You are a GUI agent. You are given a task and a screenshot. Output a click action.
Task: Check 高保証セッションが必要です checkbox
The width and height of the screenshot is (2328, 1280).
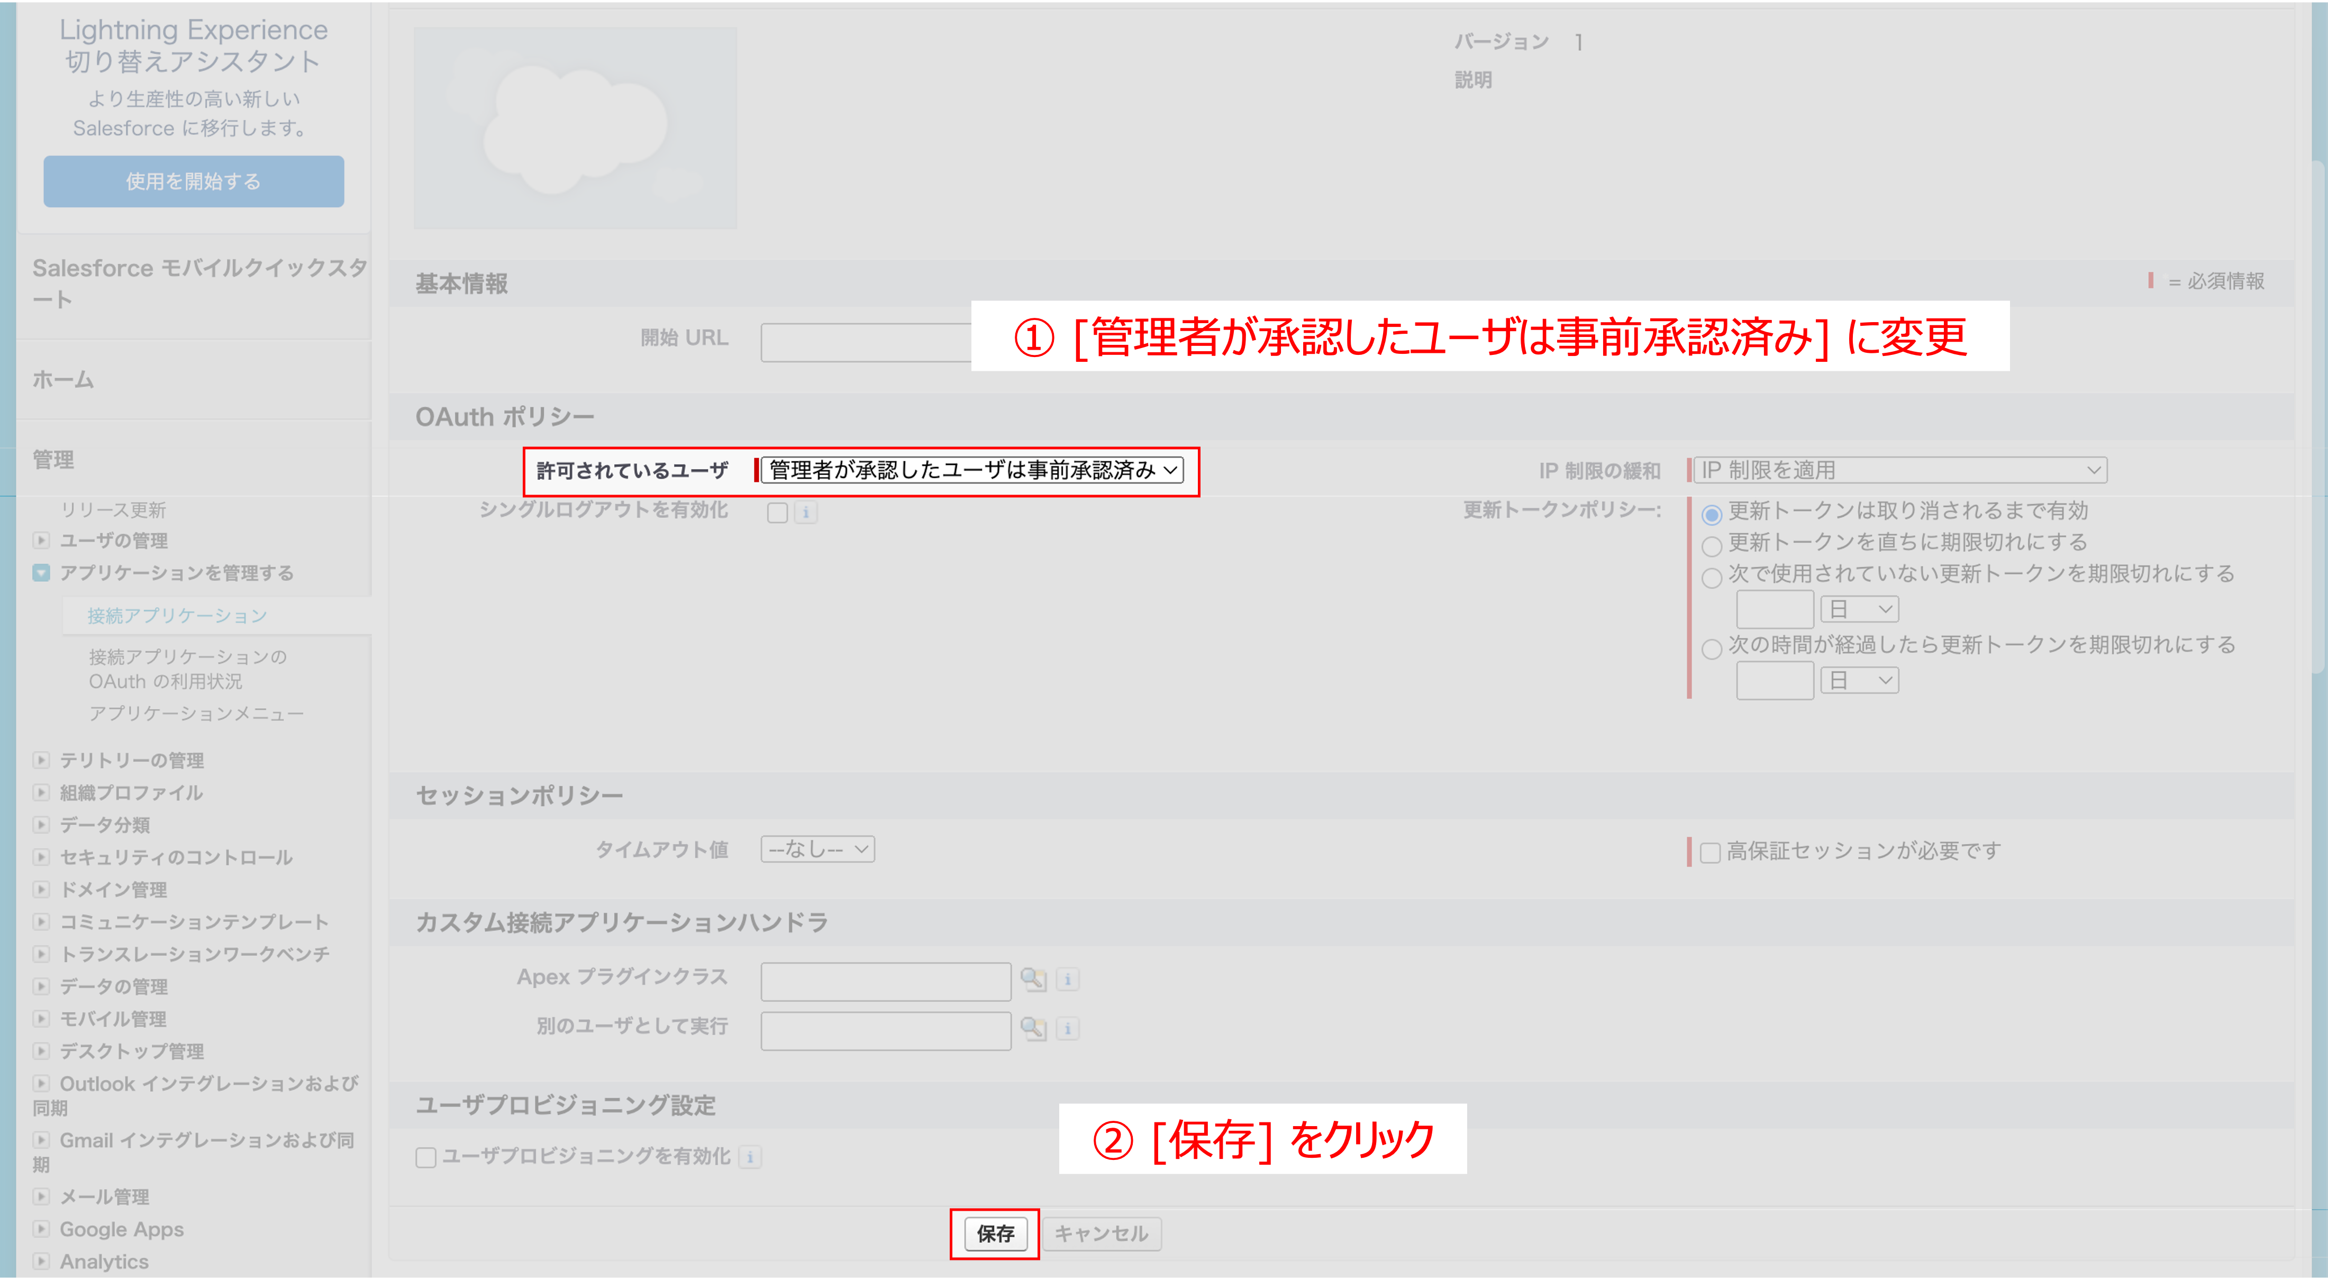tap(1710, 853)
